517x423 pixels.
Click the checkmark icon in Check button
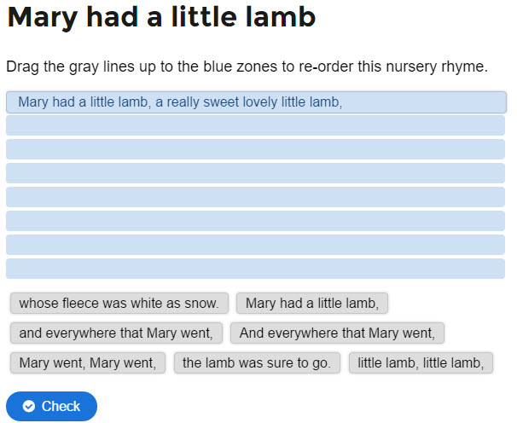(29, 406)
